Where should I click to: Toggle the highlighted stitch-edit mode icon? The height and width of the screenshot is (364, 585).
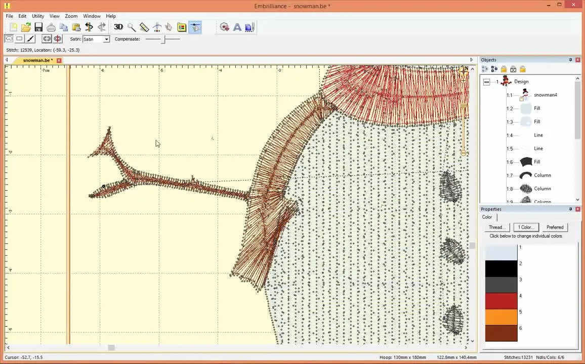coord(195,27)
